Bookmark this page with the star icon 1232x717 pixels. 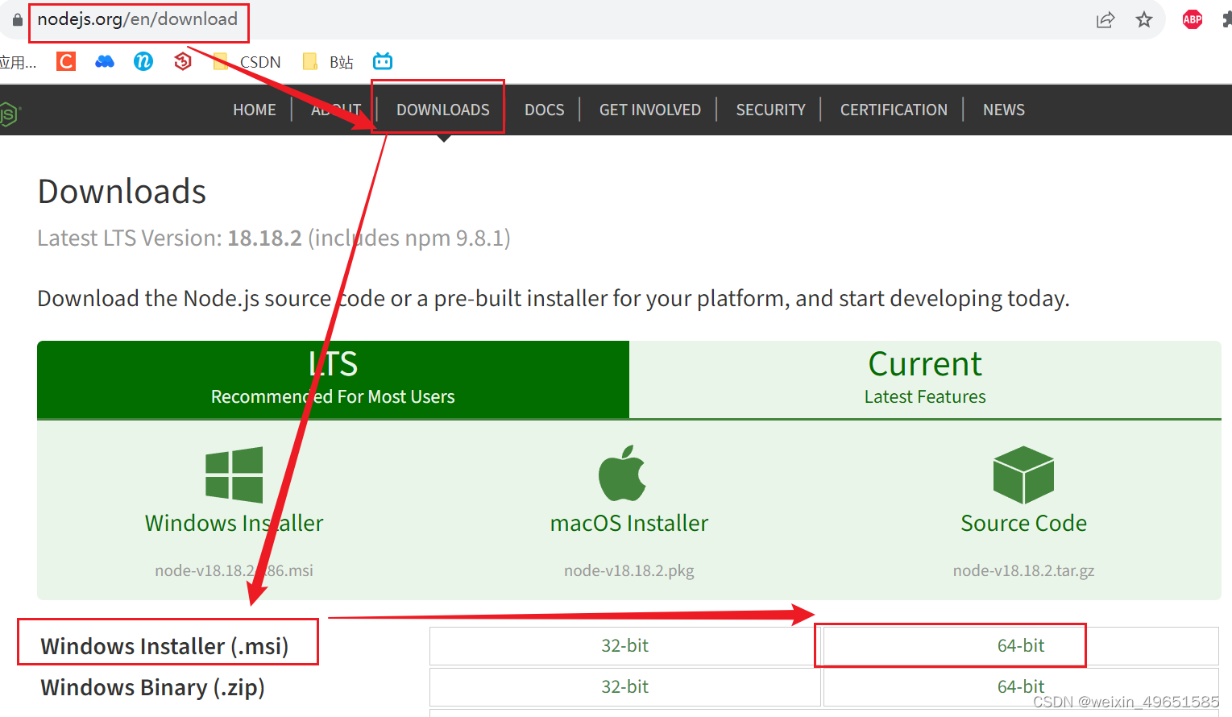click(1144, 20)
